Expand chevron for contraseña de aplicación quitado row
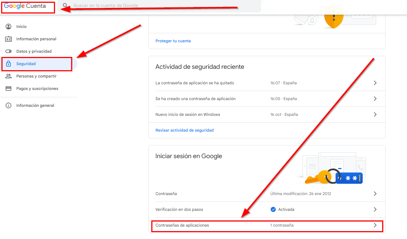 [x=375, y=83]
